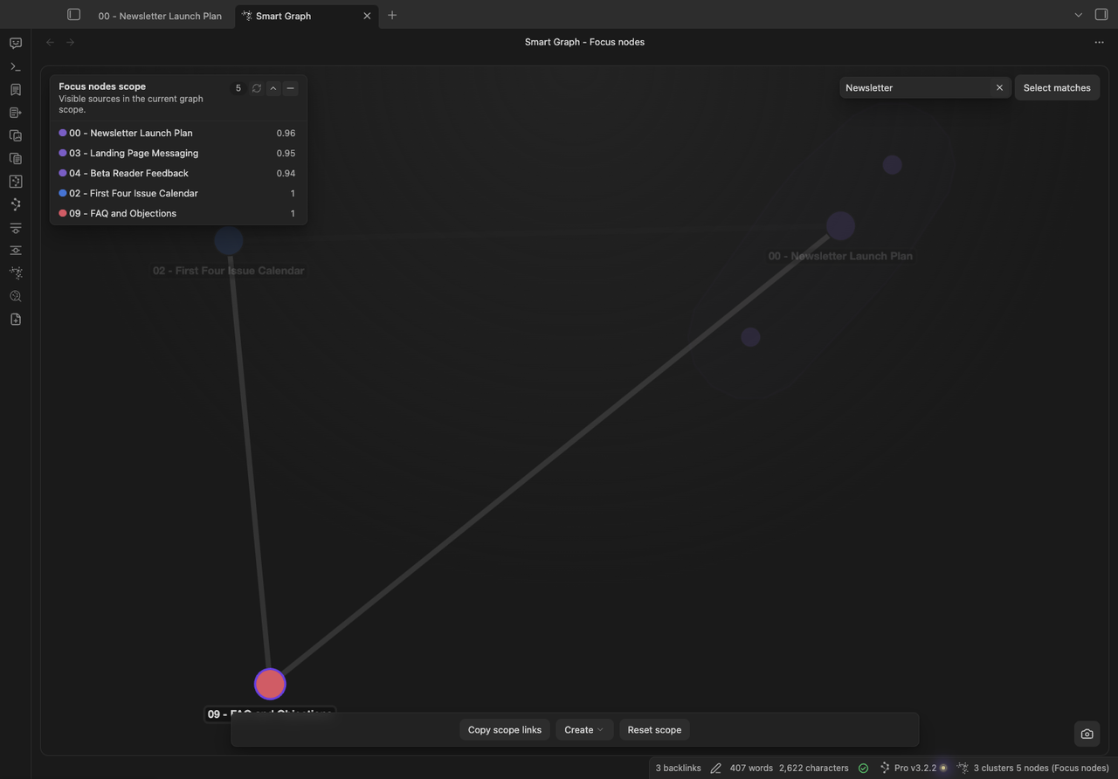The image size is (1118, 779).
Task: Click the 0.94 score value
Action: pos(286,173)
